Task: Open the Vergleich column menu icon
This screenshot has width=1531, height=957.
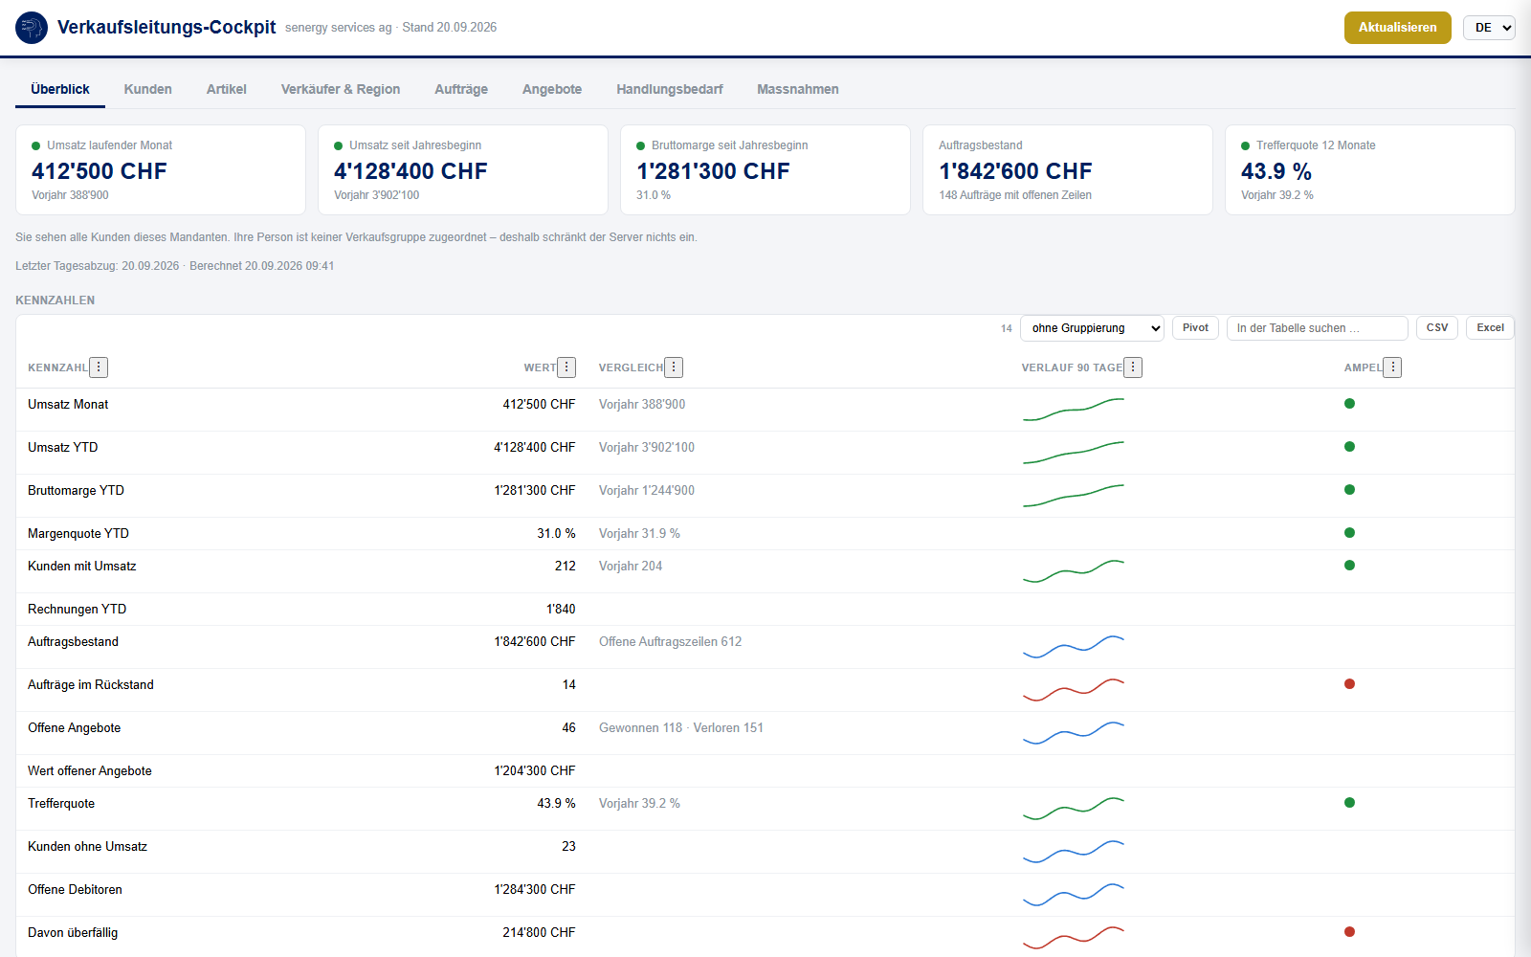Action: click(x=674, y=367)
